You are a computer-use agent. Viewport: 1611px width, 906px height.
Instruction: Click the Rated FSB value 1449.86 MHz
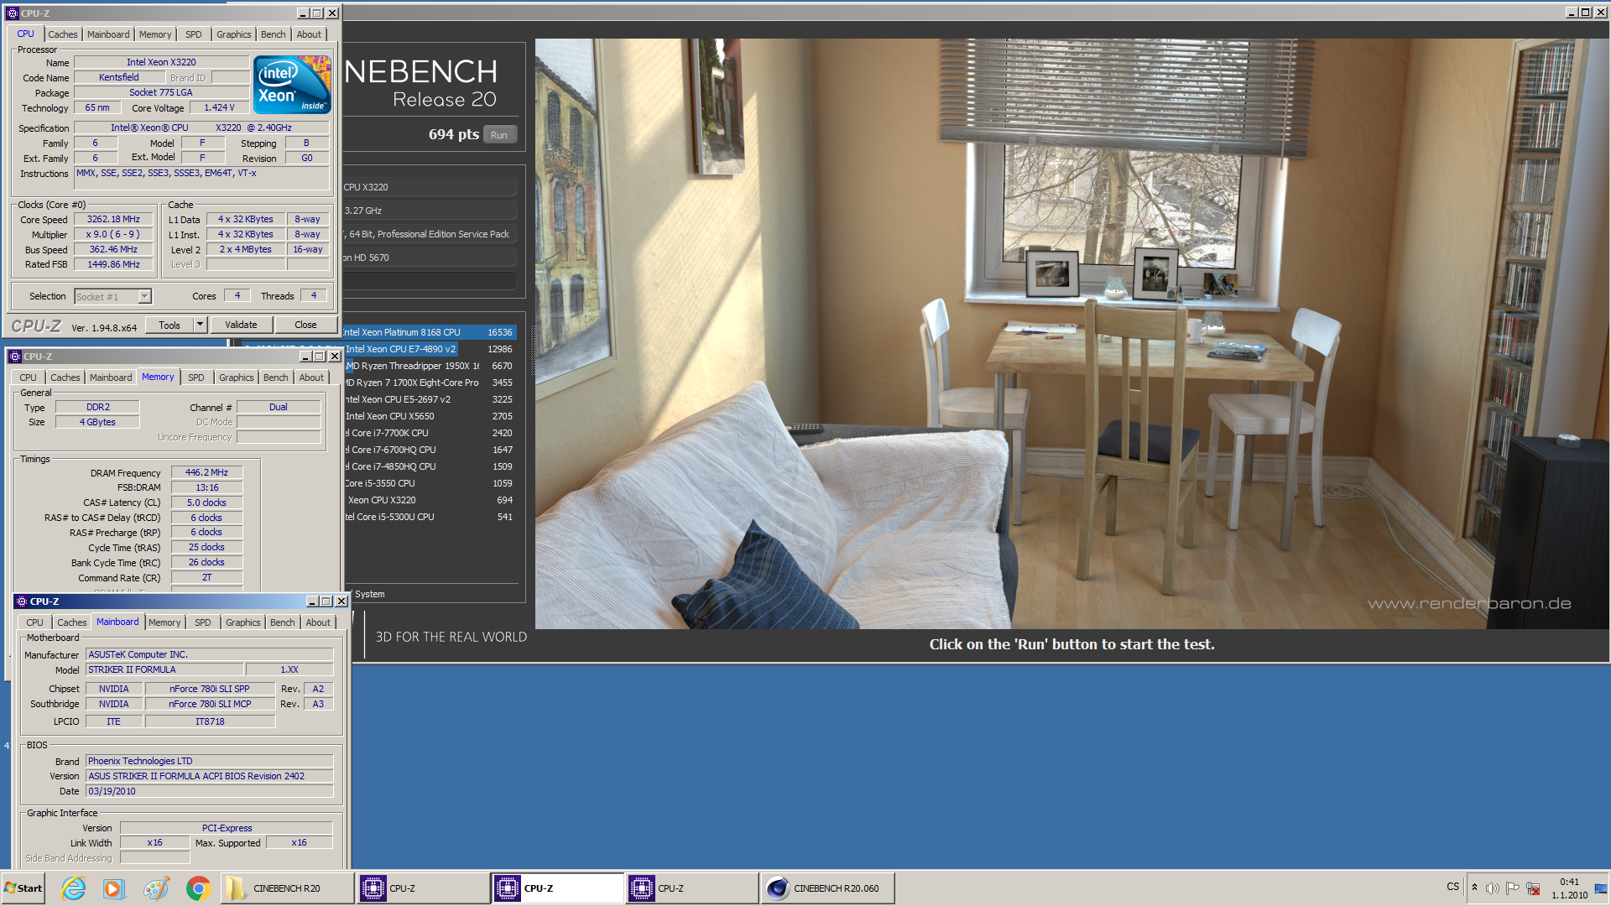tap(113, 264)
